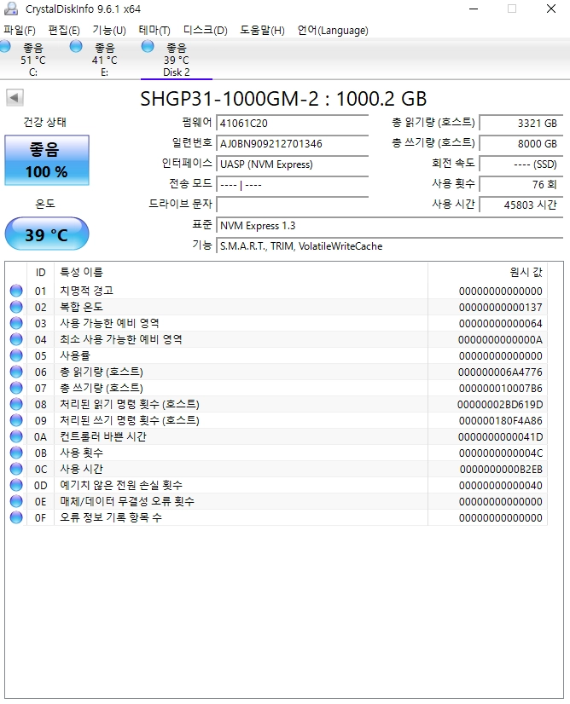Viewport: 570px width, 704px height.
Task: Click the power on count 76 회
Action: (521, 185)
